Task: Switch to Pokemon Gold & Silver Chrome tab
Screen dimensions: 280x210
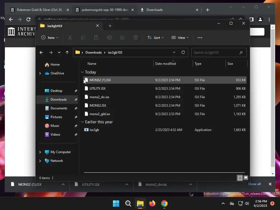Action: click(40, 10)
